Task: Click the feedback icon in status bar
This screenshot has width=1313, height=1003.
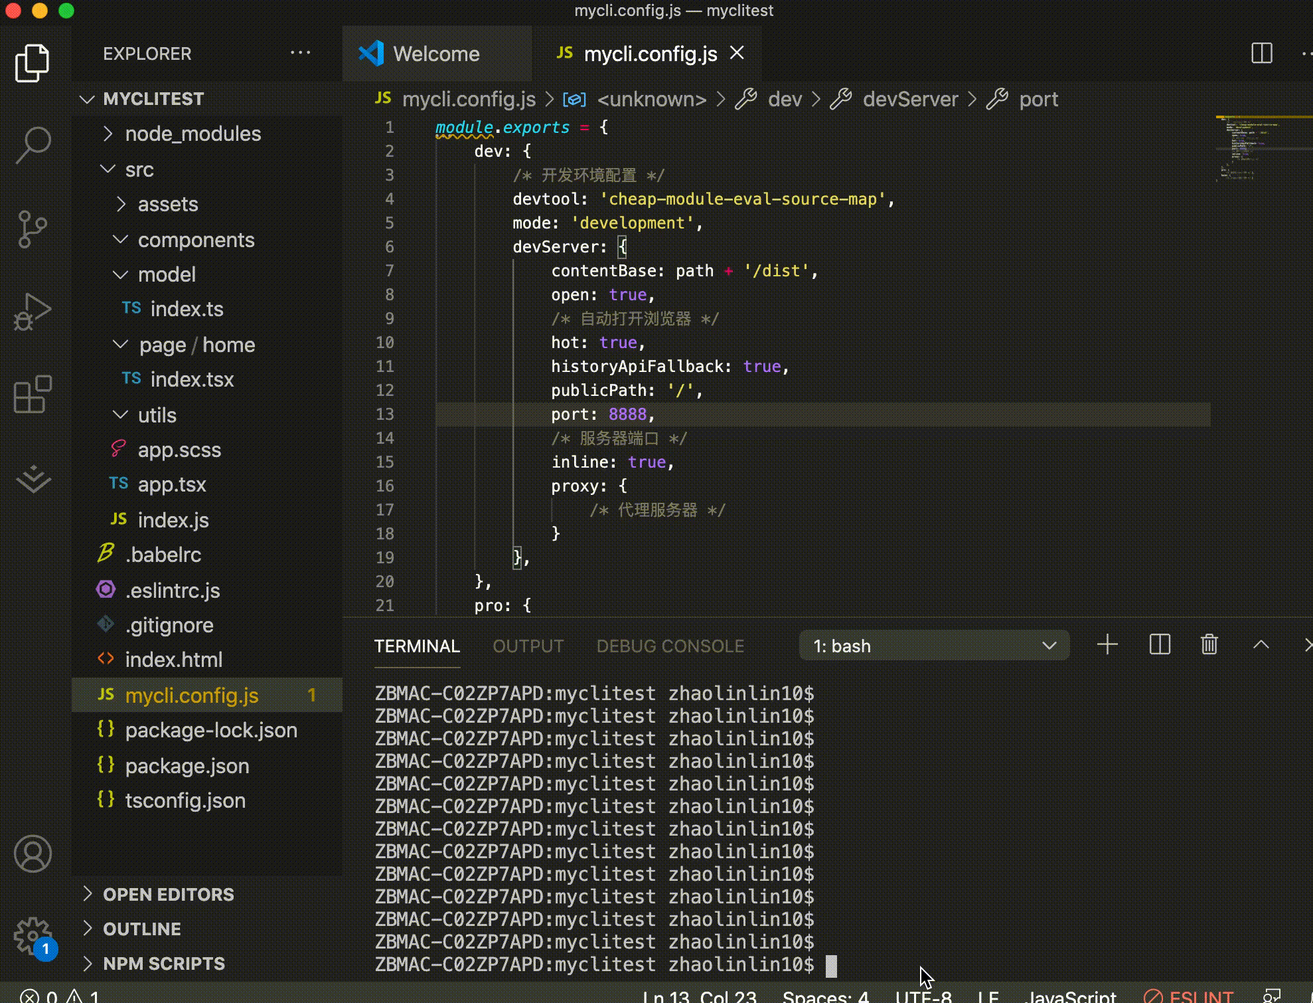Action: [1272, 996]
